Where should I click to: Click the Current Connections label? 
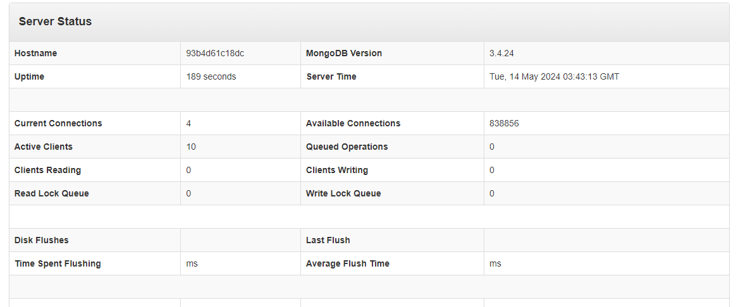point(58,123)
